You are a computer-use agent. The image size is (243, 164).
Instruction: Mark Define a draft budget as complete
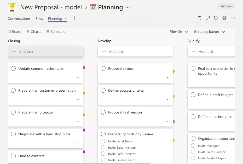[193, 95]
